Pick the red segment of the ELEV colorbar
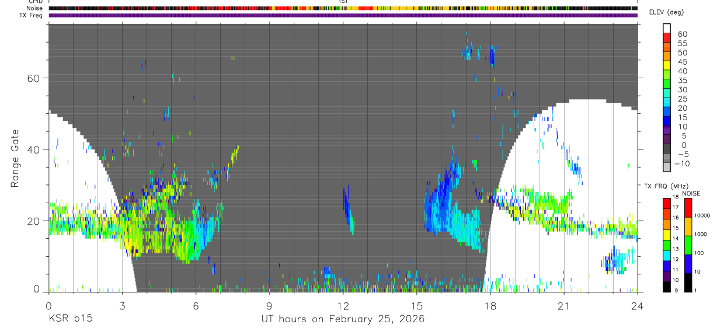Screen dimensions: 717x331 (x=667, y=39)
